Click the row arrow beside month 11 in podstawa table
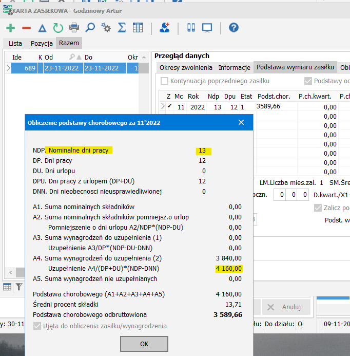Image resolution: width=350 pixels, height=356 pixels. click(x=162, y=106)
